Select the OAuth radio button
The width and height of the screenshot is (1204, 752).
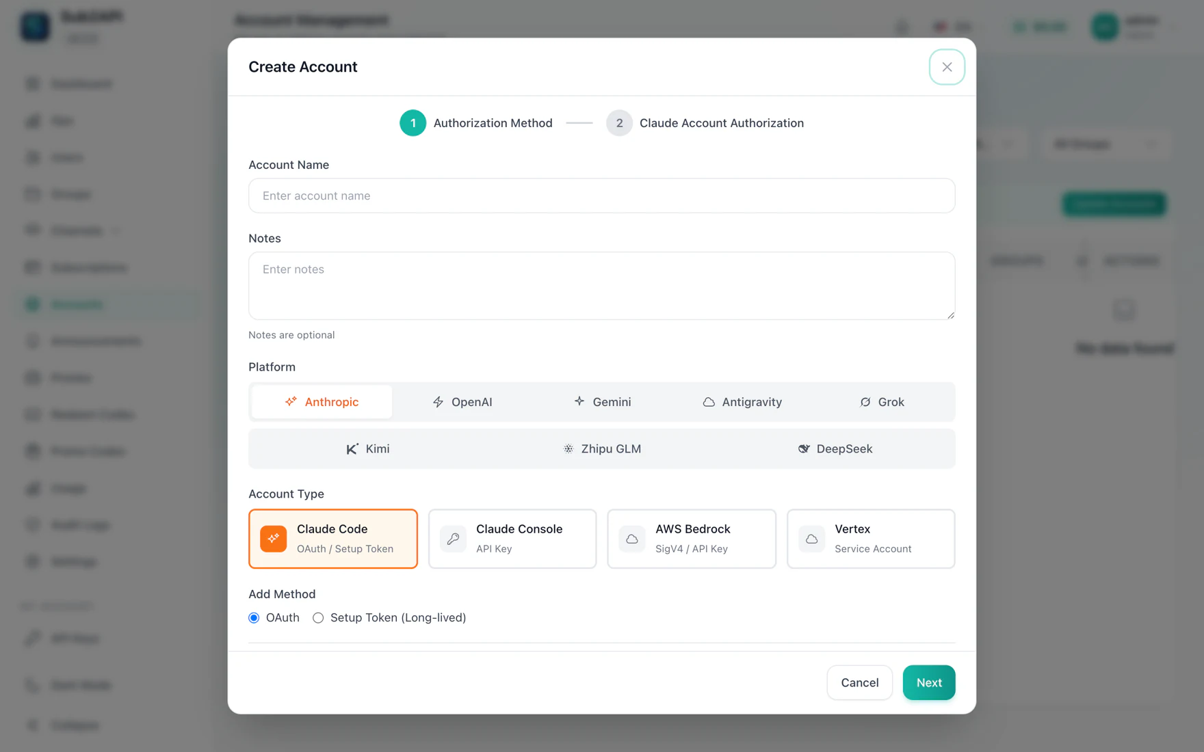pyautogui.click(x=254, y=618)
